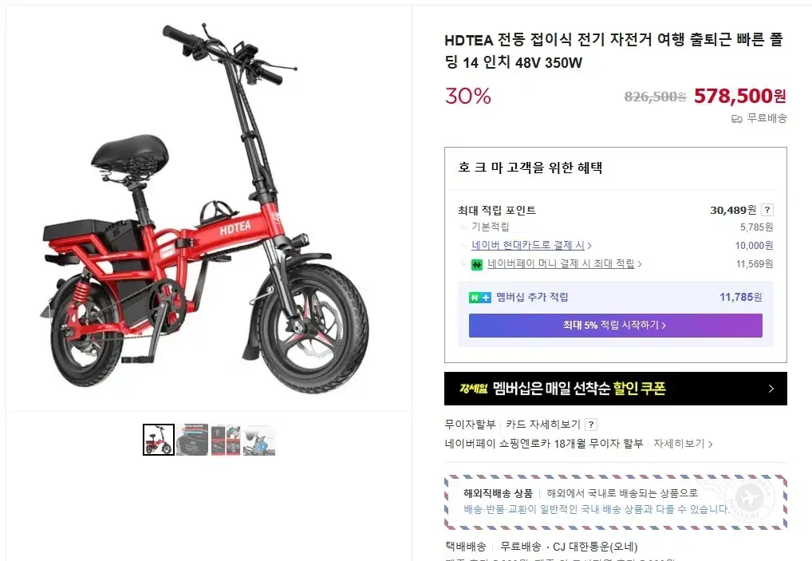
Task: Select the second product thumbnail
Action: coord(192,440)
